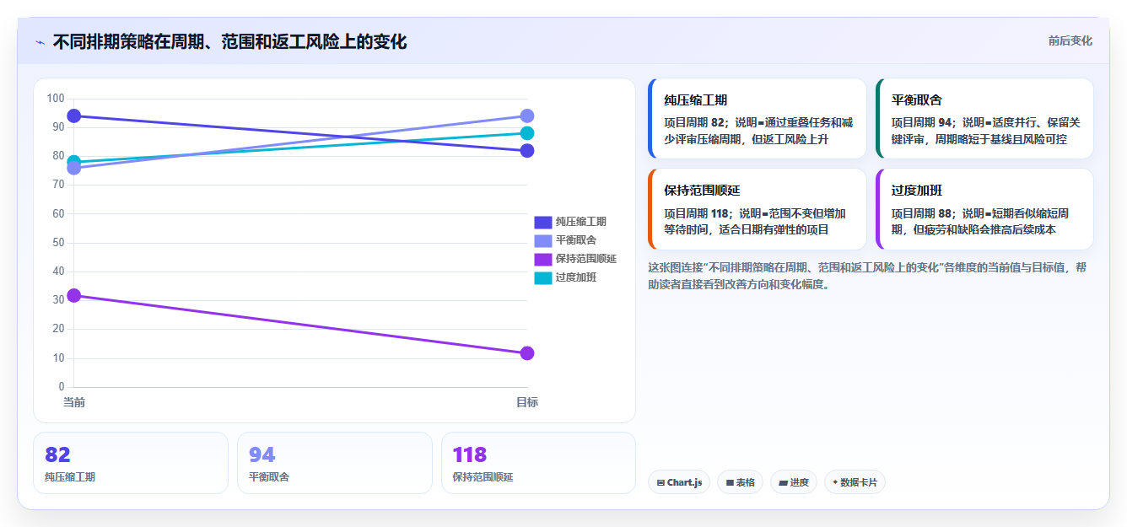Viewport: 1127px width, 527px height.
Task: Click the 进度 tag chip
Action: [793, 482]
